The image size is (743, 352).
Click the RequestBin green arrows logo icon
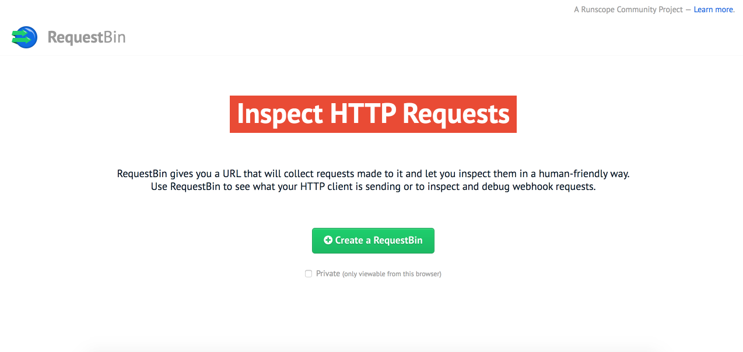[24, 37]
